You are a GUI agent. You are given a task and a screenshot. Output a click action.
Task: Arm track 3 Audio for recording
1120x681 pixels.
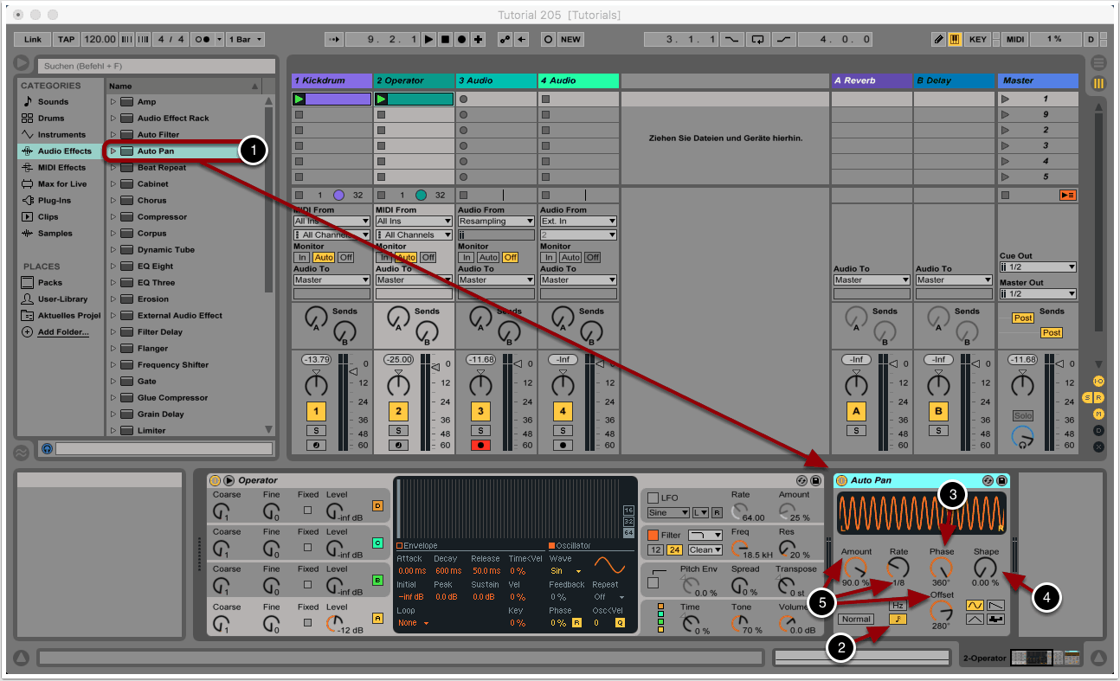[x=480, y=445]
